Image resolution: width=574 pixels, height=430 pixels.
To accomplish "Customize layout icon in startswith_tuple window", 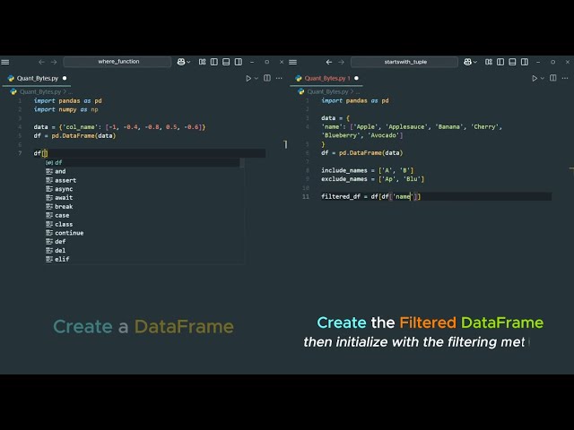I will pos(489,62).
